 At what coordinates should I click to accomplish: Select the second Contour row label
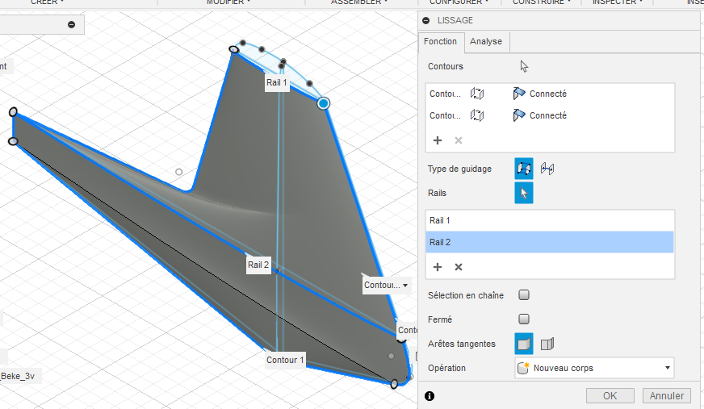tap(445, 115)
